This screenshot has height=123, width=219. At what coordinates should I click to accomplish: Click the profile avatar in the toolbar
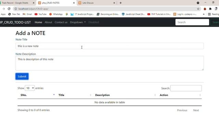point(216,9)
